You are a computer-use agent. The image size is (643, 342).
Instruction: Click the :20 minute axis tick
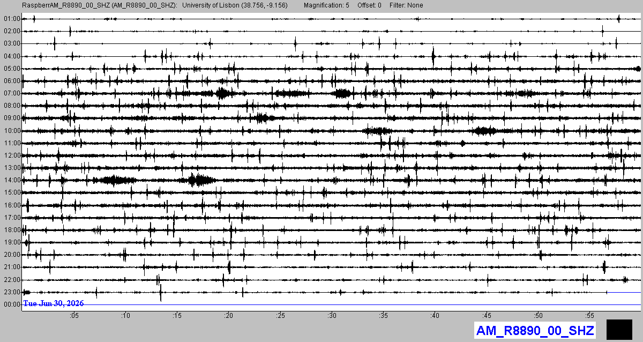pos(228,316)
